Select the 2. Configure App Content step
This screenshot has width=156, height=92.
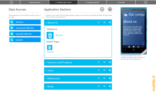coord(63,2)
